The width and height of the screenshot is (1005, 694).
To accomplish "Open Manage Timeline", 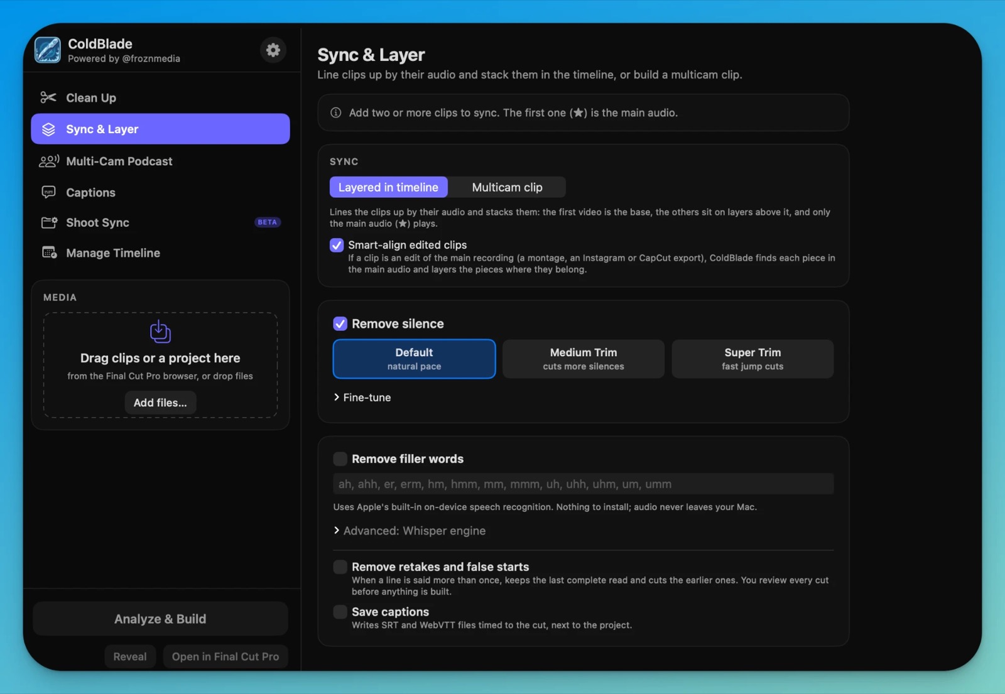I will [x=160, y=252].
